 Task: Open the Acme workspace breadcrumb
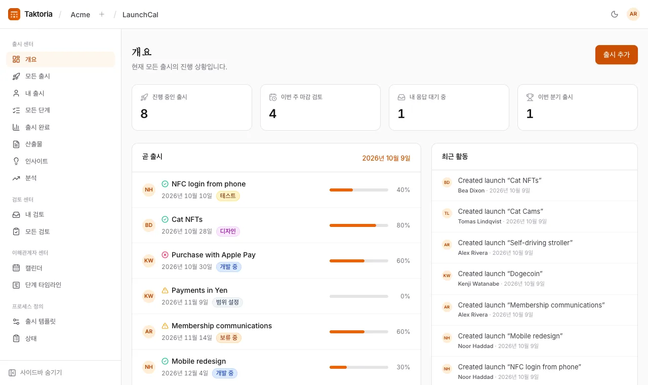click(80, 15)
